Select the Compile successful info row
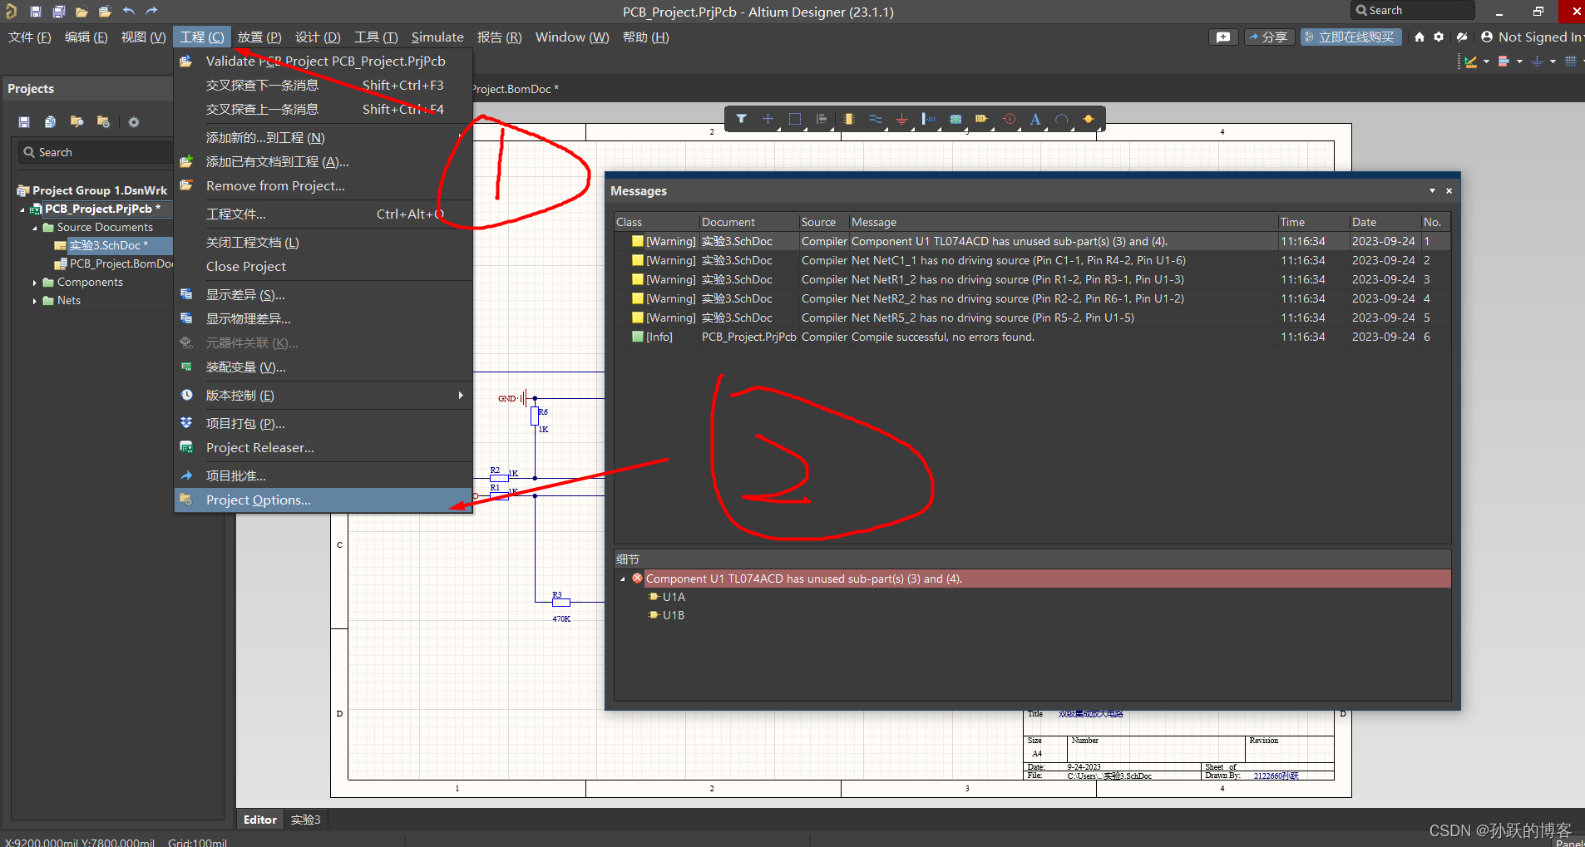This screenshot has width=1585, height=847. tap(1032, 337)
